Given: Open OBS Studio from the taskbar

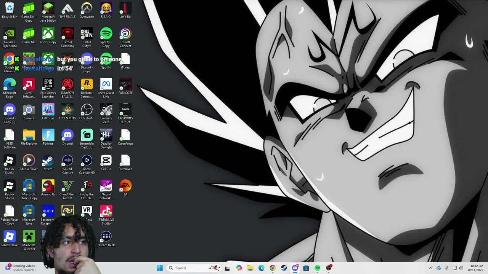Looking at the screenshot, I should (x=329, y=268).
